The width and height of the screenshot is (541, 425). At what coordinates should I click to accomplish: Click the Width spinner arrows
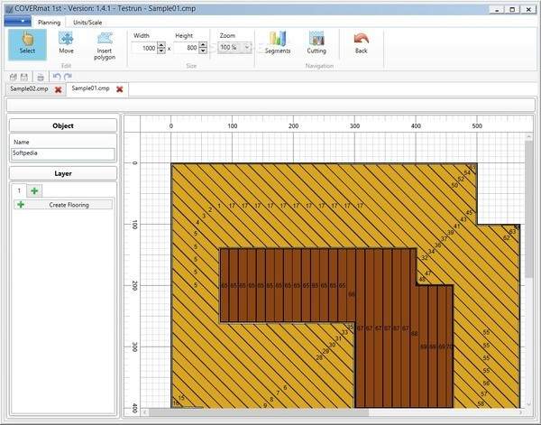pos(163,47)
